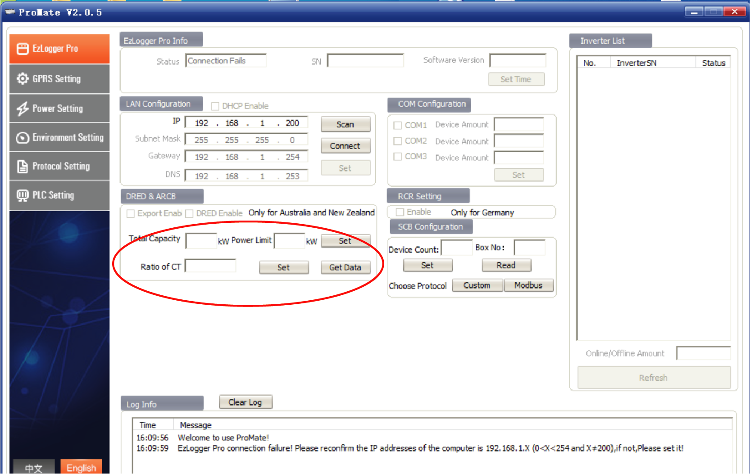The width and height of the screenshot is (750, 474).
Task: Click the Ratio of CT input field
Action: (x=211, y=266)
